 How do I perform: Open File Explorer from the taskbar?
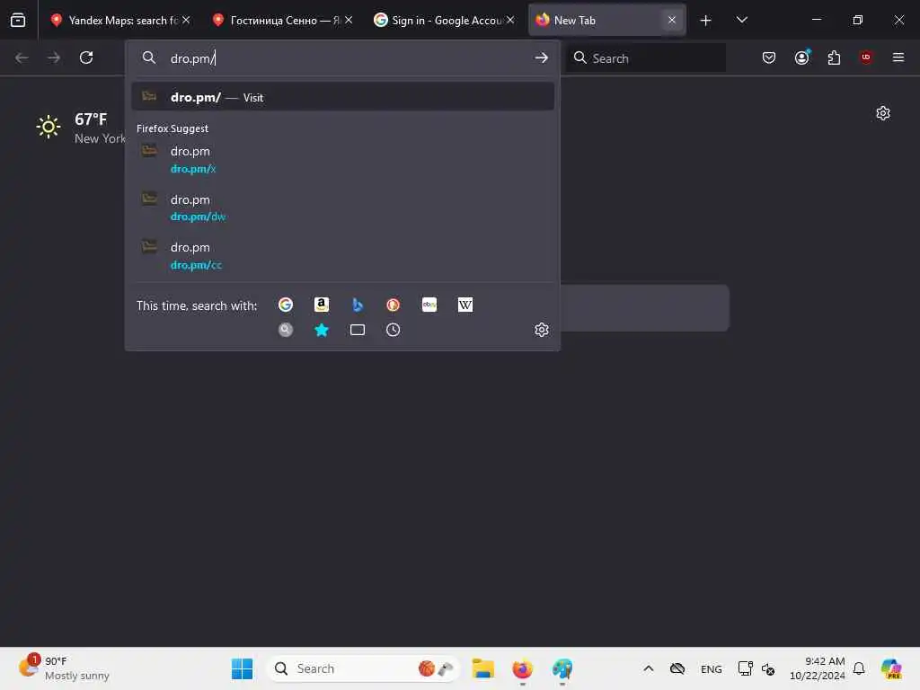(482, 668)
